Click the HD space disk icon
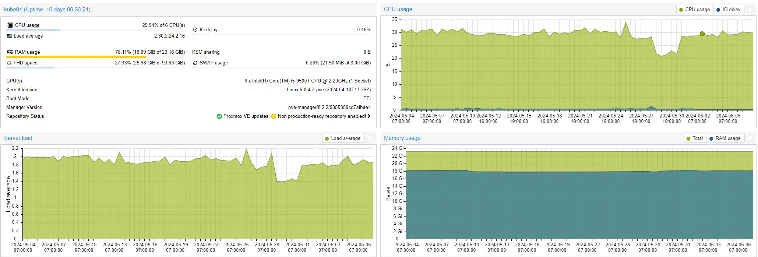 coord(9,63)
